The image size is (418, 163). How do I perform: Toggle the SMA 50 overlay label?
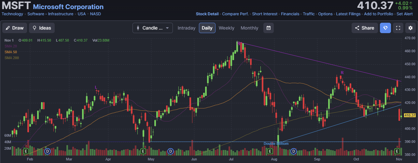11,52
